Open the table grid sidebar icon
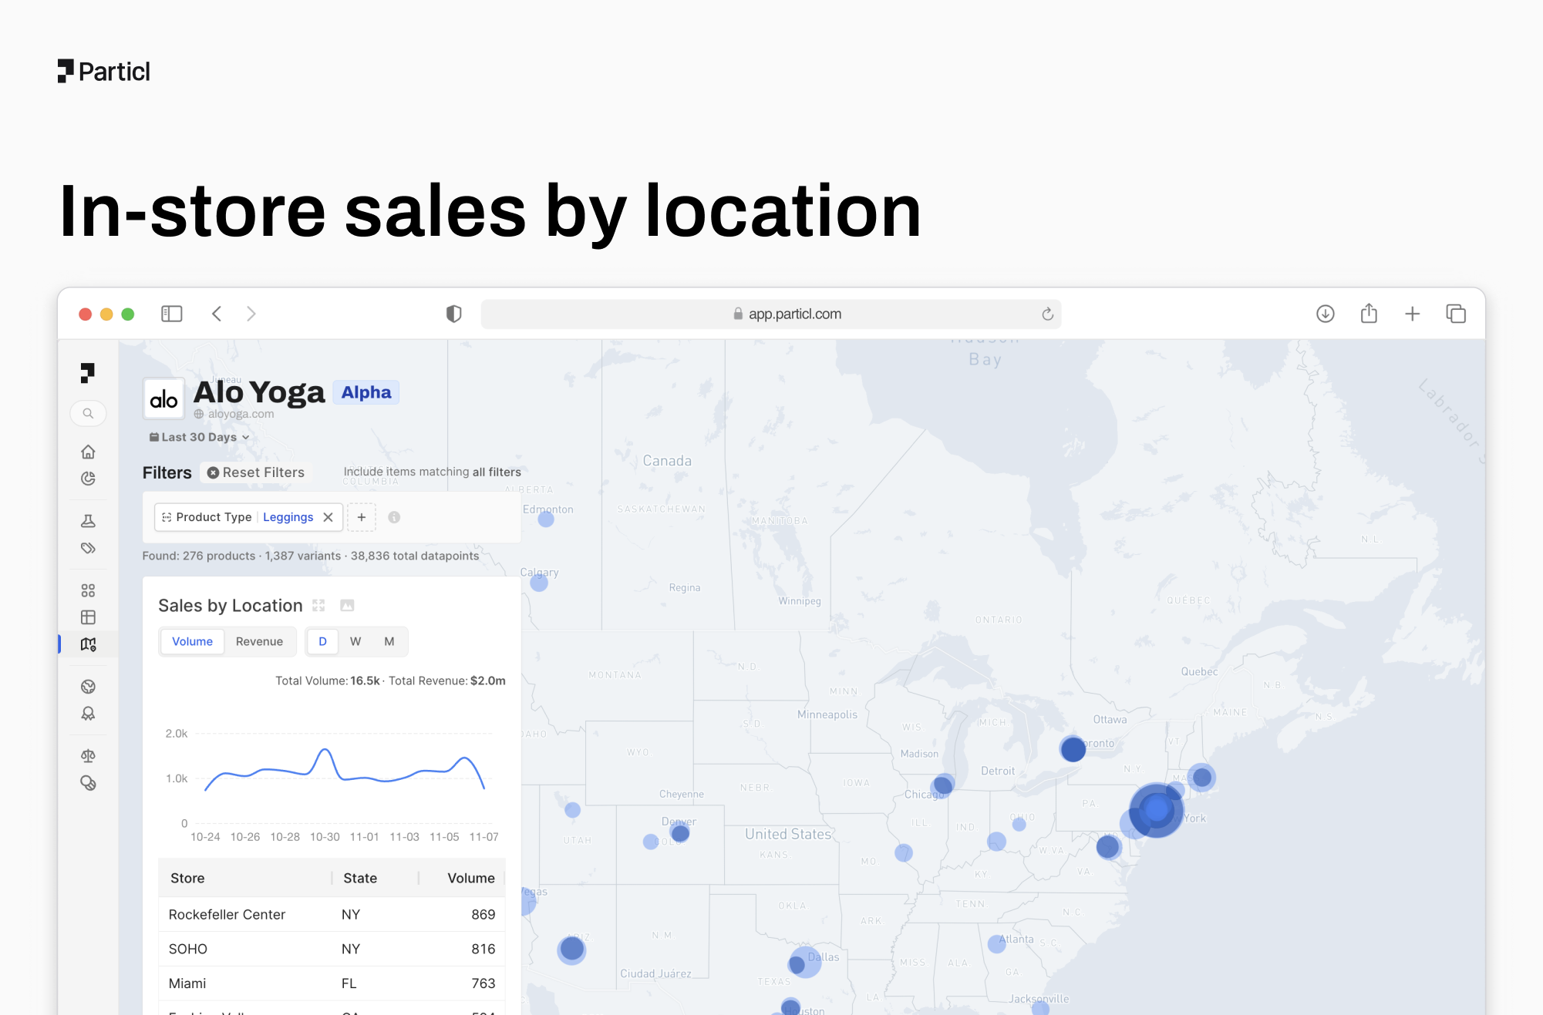The height and width of the screenshot is (1015, 1543). 88,617
